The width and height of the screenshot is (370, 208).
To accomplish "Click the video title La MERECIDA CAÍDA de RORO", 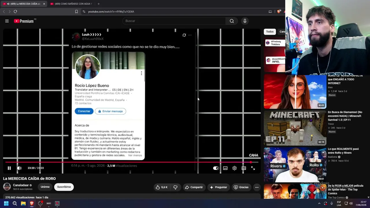I will tap(29, 179).
